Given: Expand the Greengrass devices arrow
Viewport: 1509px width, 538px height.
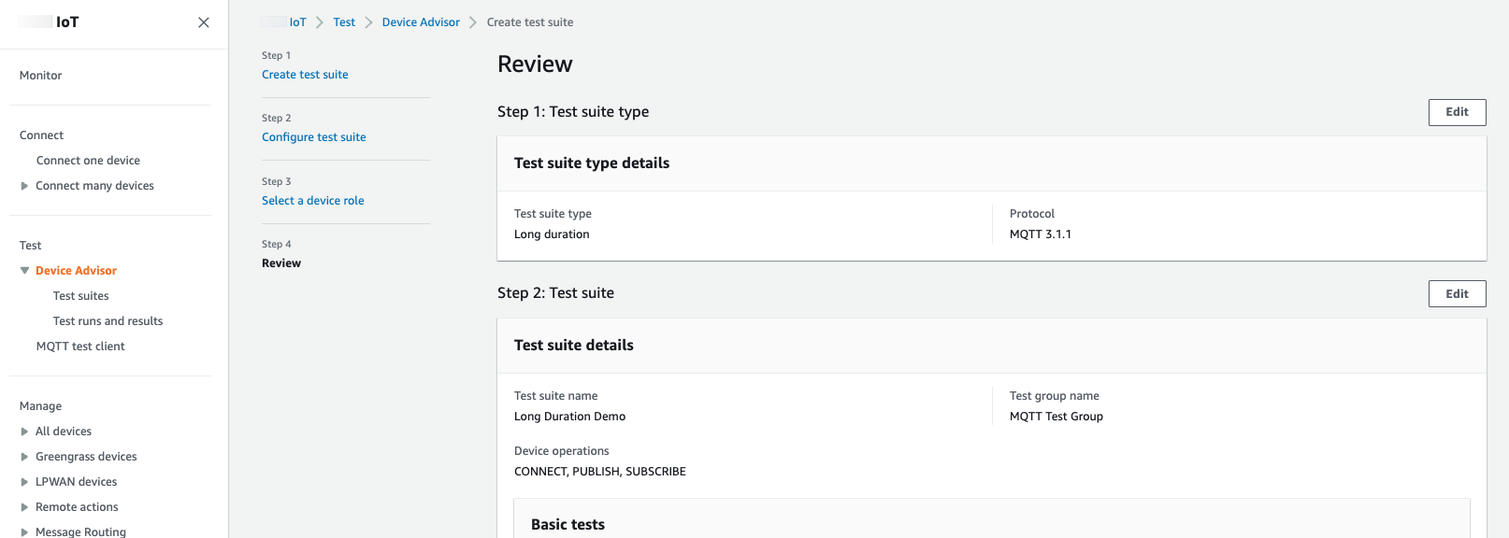Looking at the screenshot, I should (x=24, y=457).
